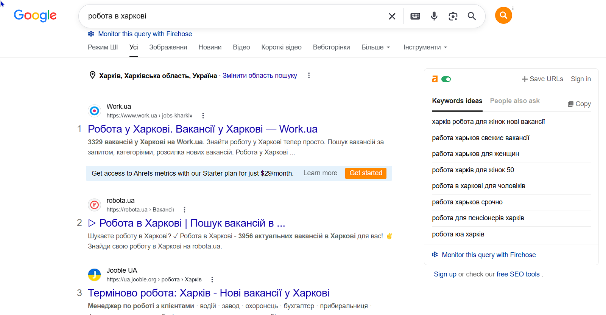Toggle the green Ahrefs toolbar switch
The width and height of the screenshot is (606, 315).
tap(446, 79)
